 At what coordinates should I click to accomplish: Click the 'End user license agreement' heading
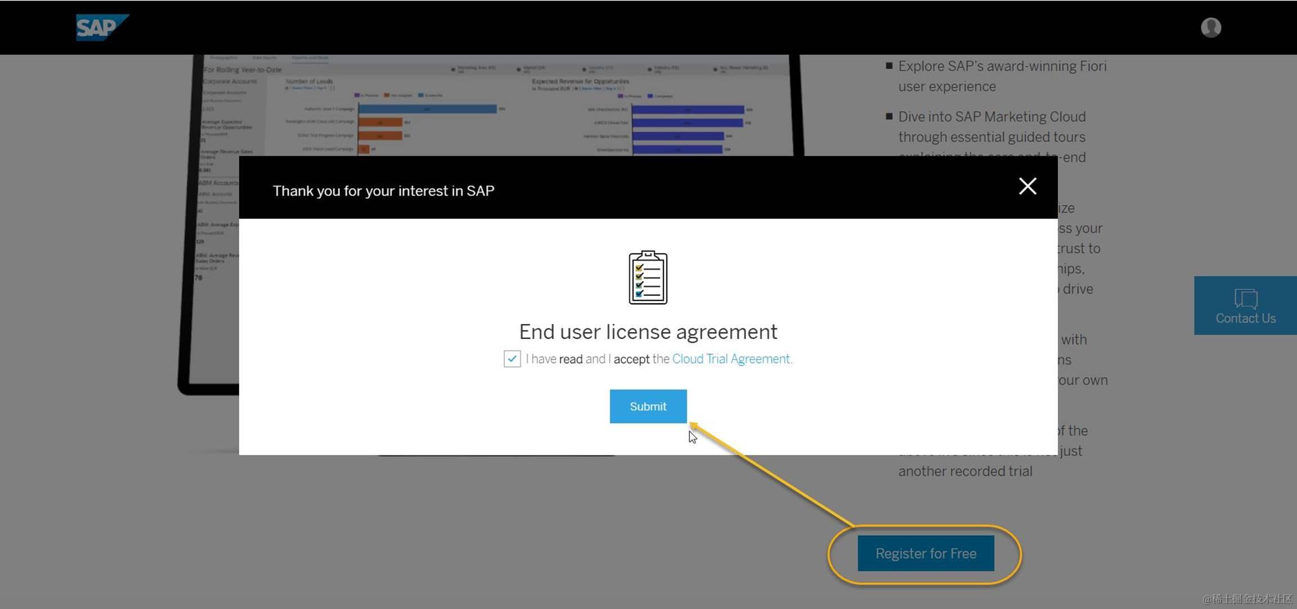pyautogui.click(x=648, y=332)
